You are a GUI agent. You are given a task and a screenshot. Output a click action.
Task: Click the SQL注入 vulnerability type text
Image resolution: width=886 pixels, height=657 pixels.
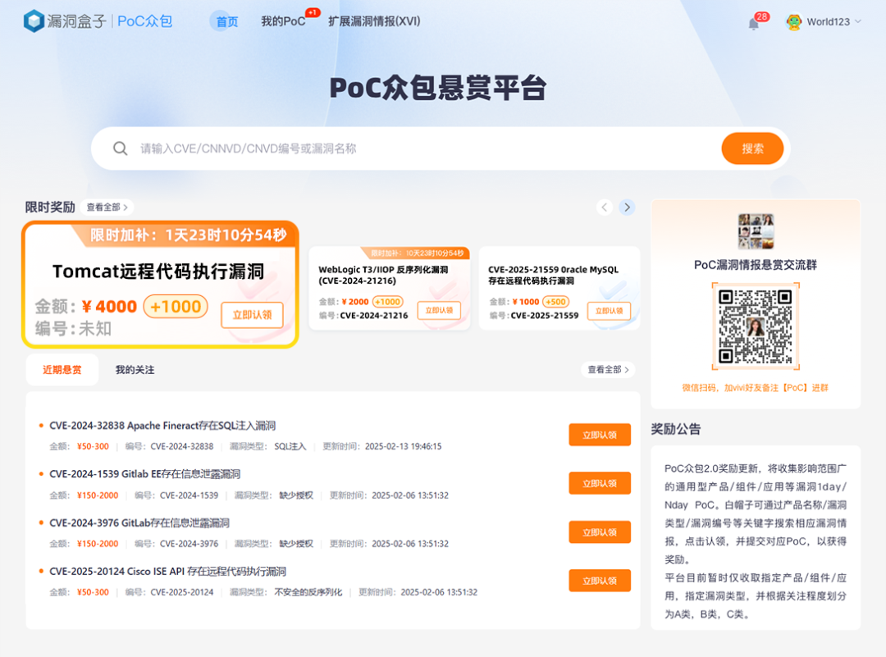coord(290,446)
